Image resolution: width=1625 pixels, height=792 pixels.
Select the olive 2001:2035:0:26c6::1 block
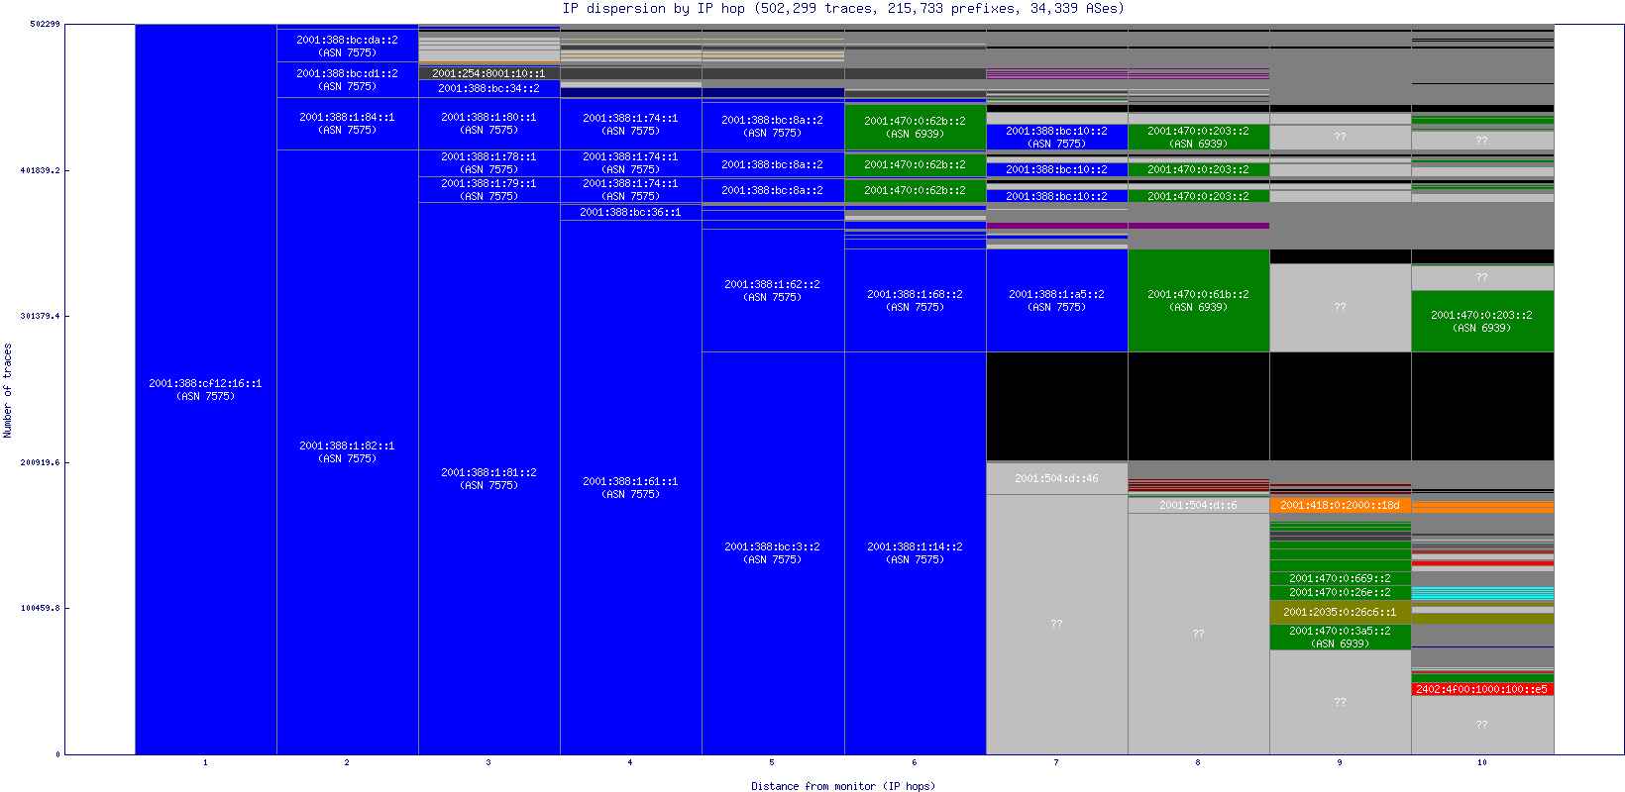point(1341,612)
